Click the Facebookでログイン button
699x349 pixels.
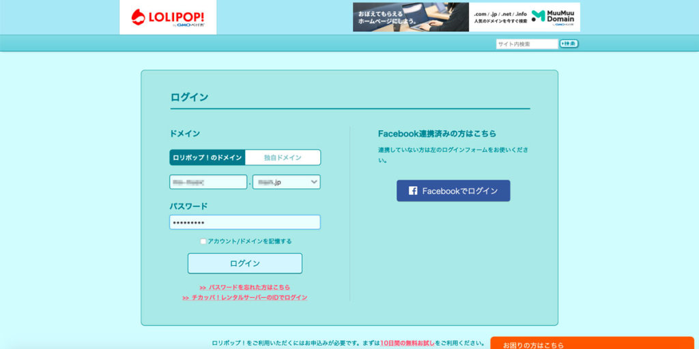coord(453,191)
